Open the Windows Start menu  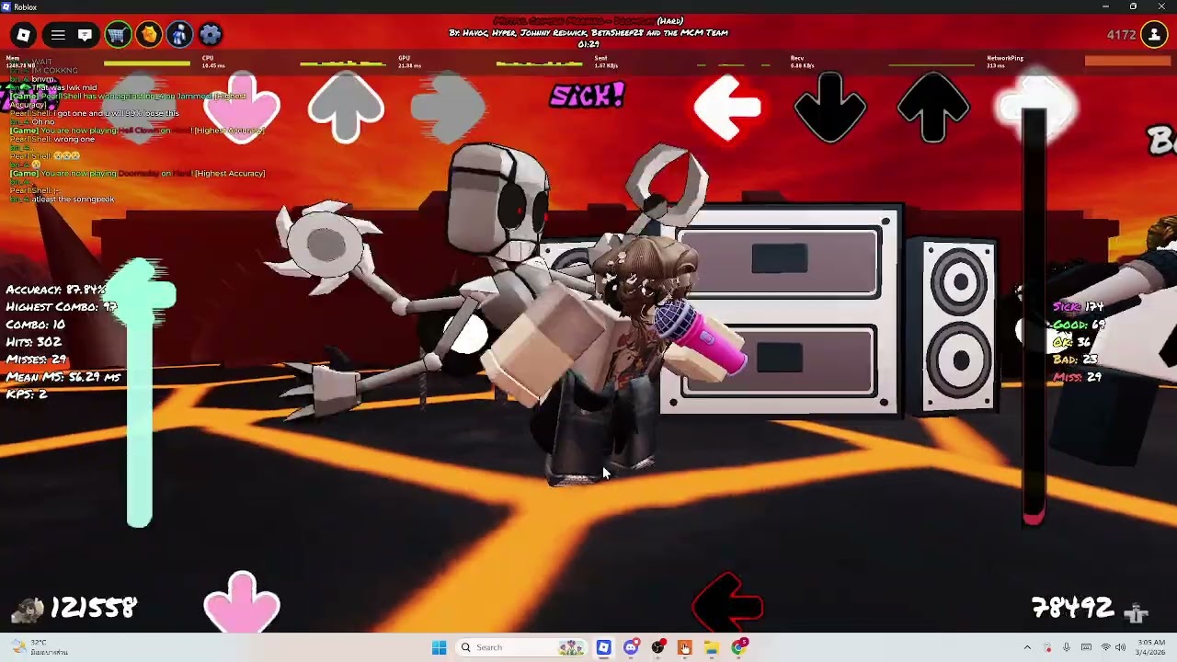tap(439, 647)
